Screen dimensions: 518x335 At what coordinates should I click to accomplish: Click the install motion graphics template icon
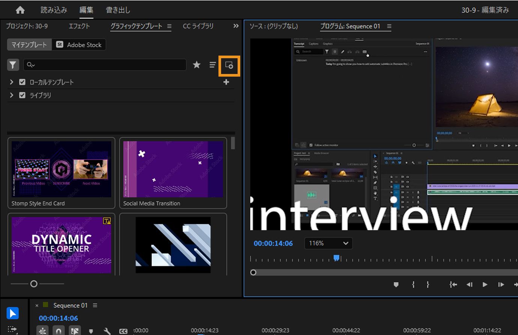229,65
